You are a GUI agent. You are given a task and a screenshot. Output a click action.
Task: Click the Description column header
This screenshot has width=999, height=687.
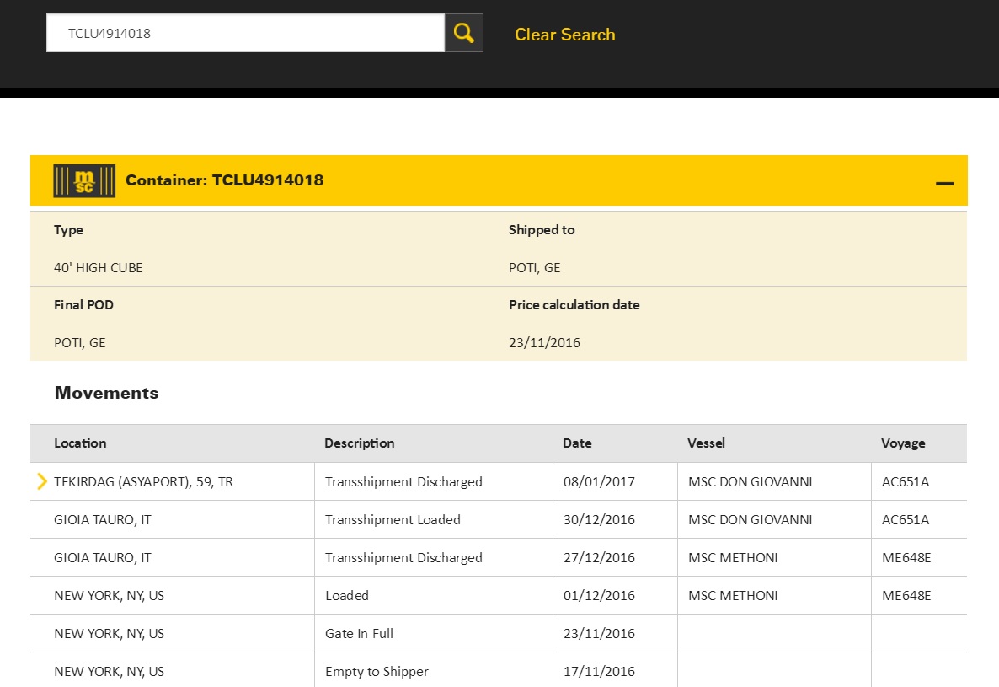[x=360, y=443]
